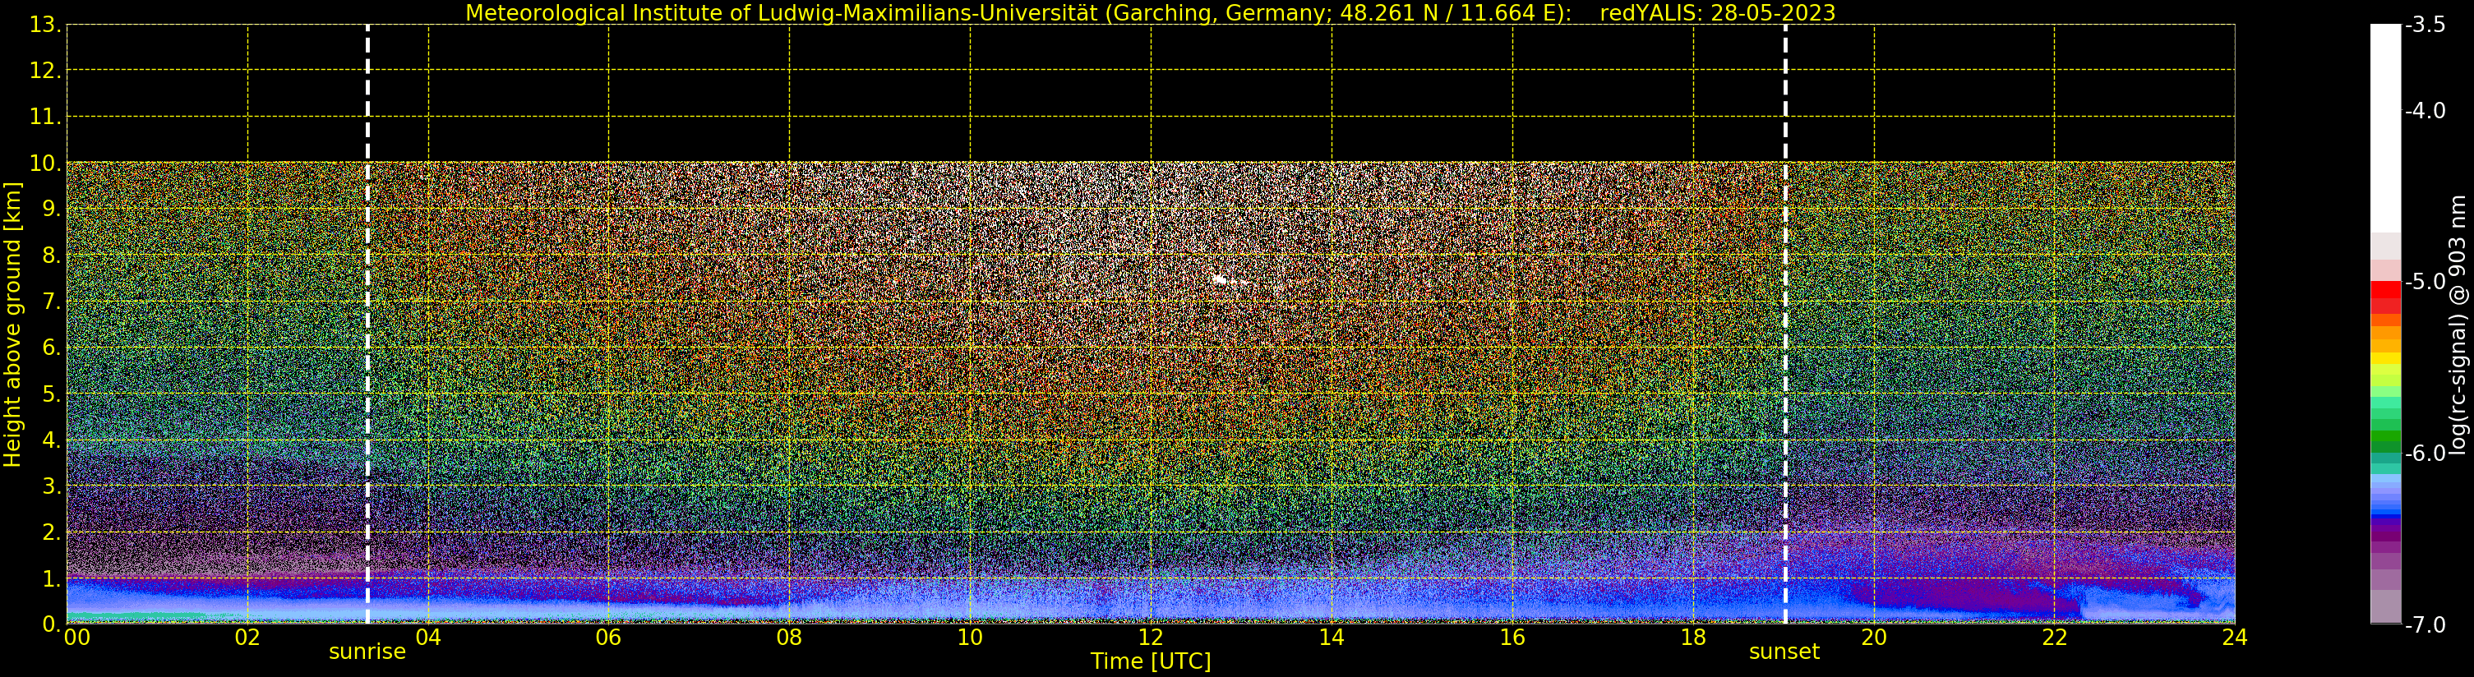This screenshot has height=677, width=2474.
Task: Click the time tick label '22'
Action: point(2054,638)
